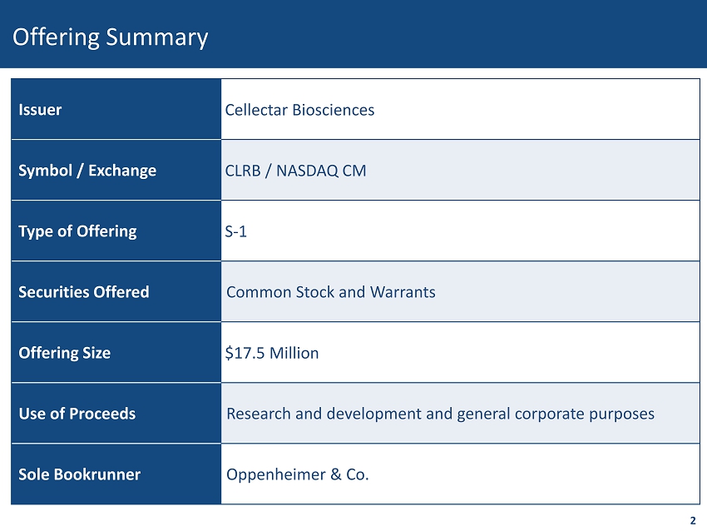Viewport: 707px width, 531px height.
Task: Click the Offering Summary slide title
Action: click(110, 37)
